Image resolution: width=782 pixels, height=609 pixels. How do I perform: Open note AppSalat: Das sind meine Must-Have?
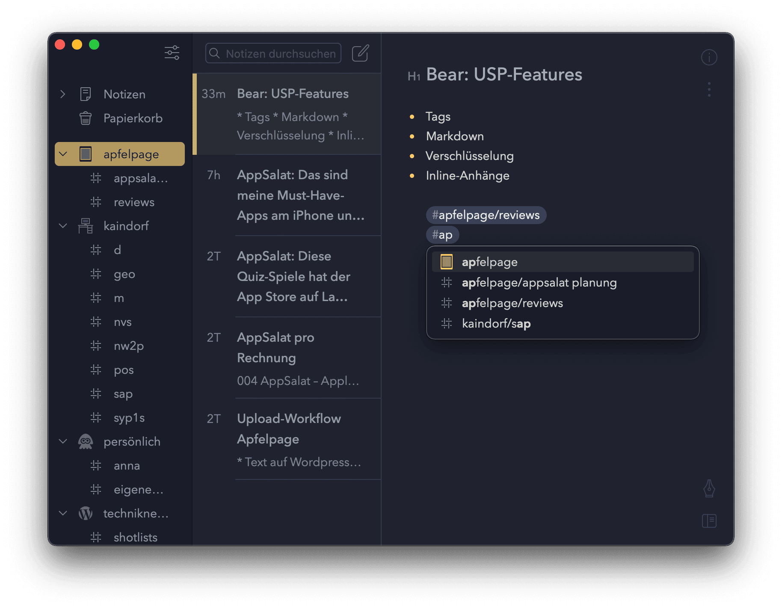pyautogui.click(x=287, y=195)
